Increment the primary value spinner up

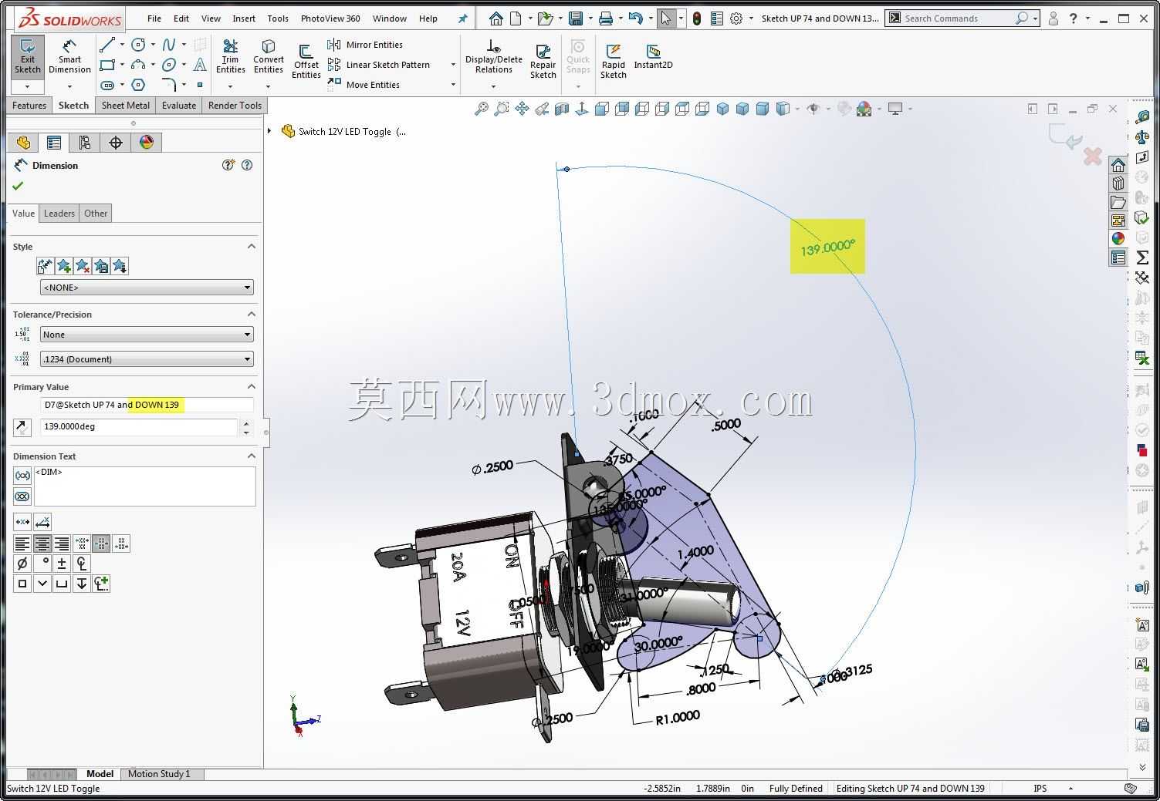246,422
